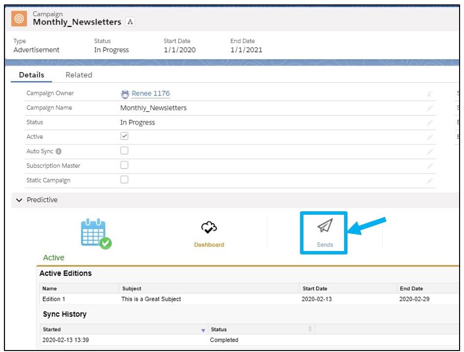This screenshot has width=464, height=352.
Task: Collapse the Predictive section chevron
Action: tap(19, 200)
